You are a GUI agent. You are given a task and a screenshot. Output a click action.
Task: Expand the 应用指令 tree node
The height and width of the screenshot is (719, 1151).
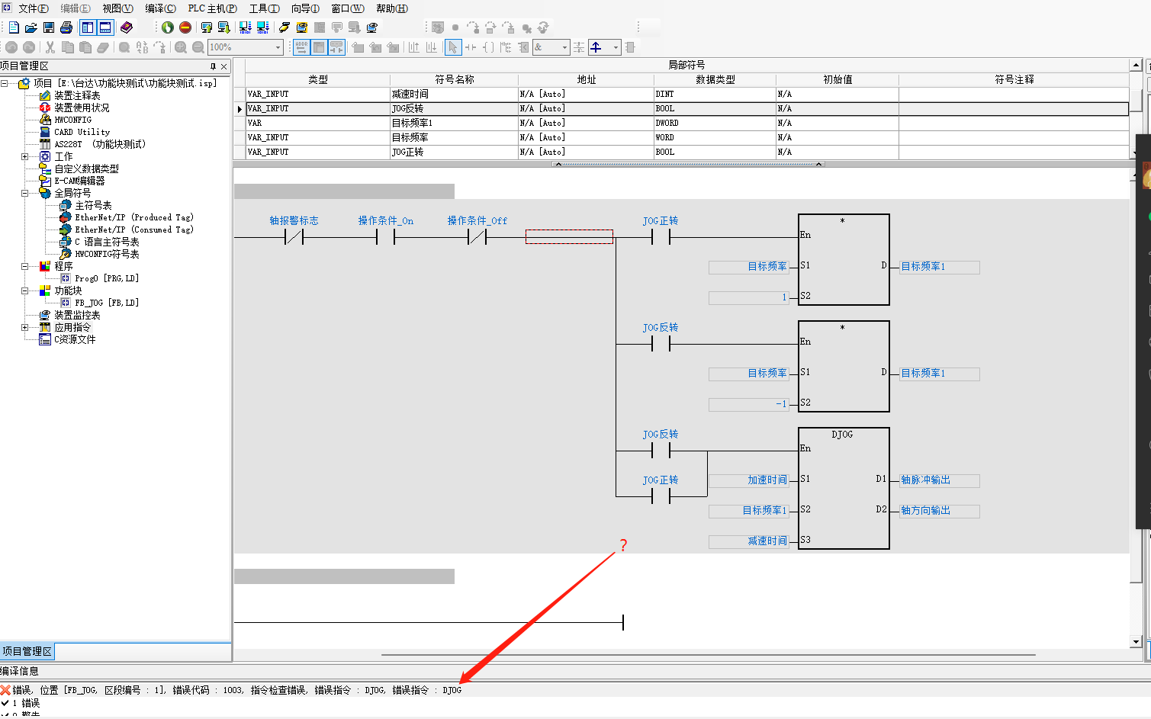click(x=24, y=327)
